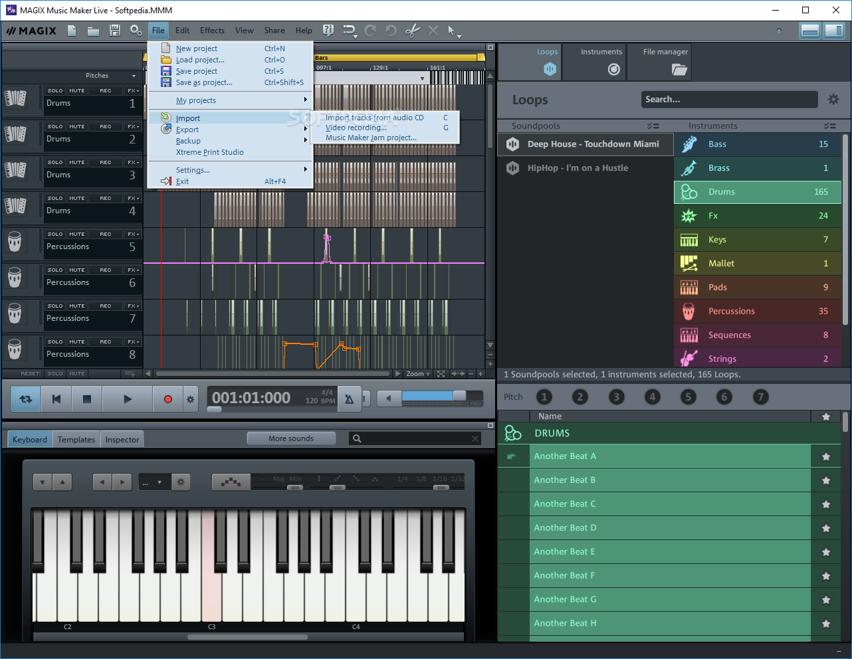Click the open folder icon in toolbar

tap(93, 31)
